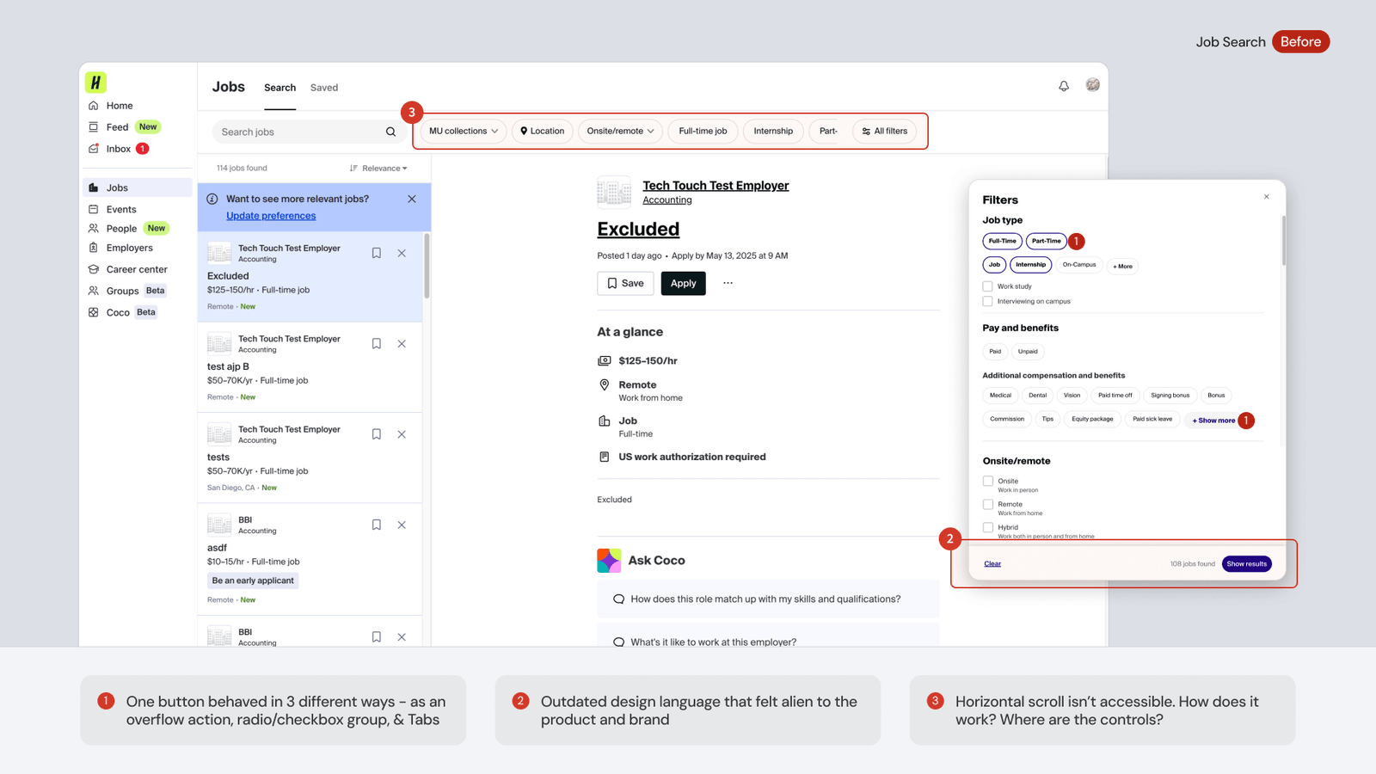This screenshot has height=774, width=1376.
Task: Check the Hybrid checkbox
Action: coord(988,528)
